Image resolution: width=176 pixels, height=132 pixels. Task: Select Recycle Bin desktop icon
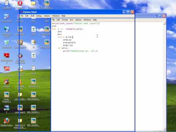click(7, 44)
